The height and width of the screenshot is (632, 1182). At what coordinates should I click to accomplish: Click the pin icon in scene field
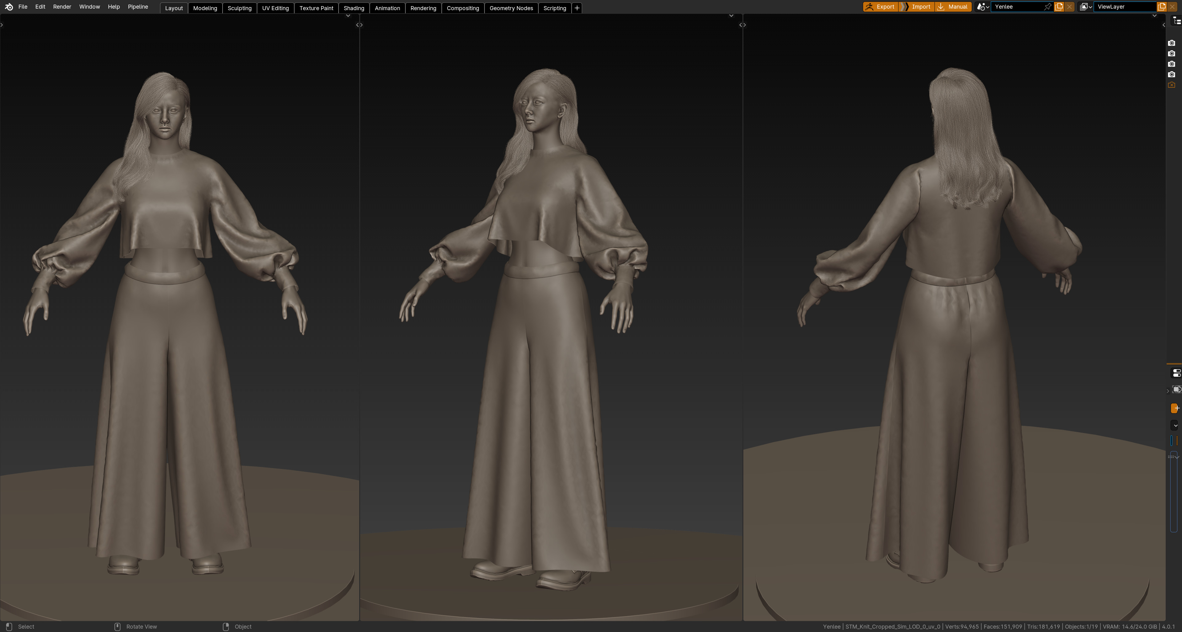pyautogui.click(x=1047, y=7)
